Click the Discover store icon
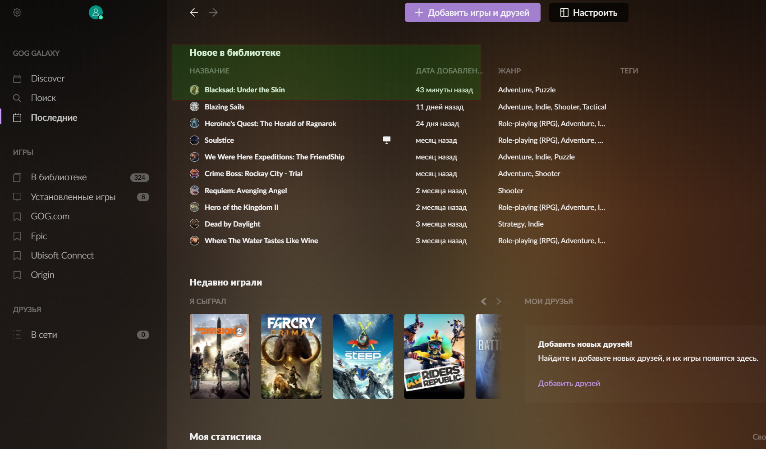 pos(17,79)
